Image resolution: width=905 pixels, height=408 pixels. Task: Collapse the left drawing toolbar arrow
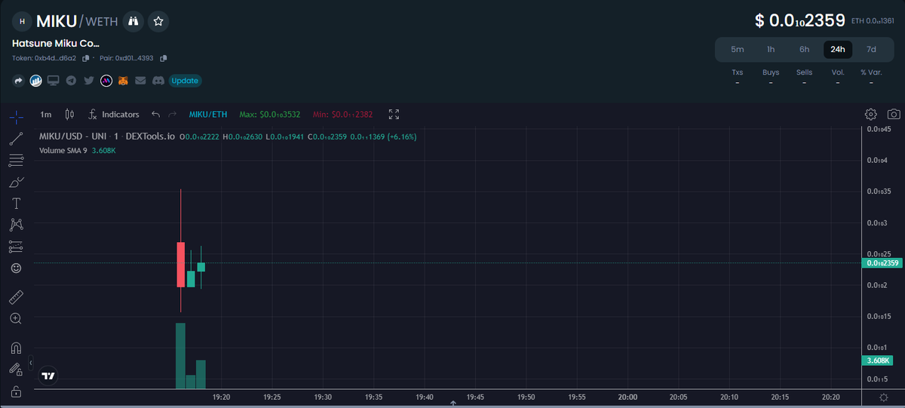click(x=31, y=364)
